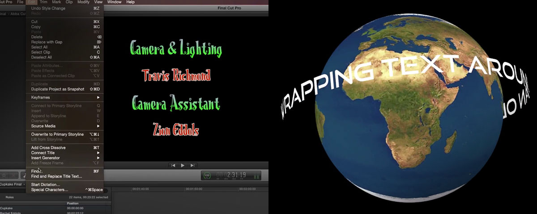Click the Camera Assistant title in the viewer
This screenshot has height=214, width=537.
(x=176, y=103)
